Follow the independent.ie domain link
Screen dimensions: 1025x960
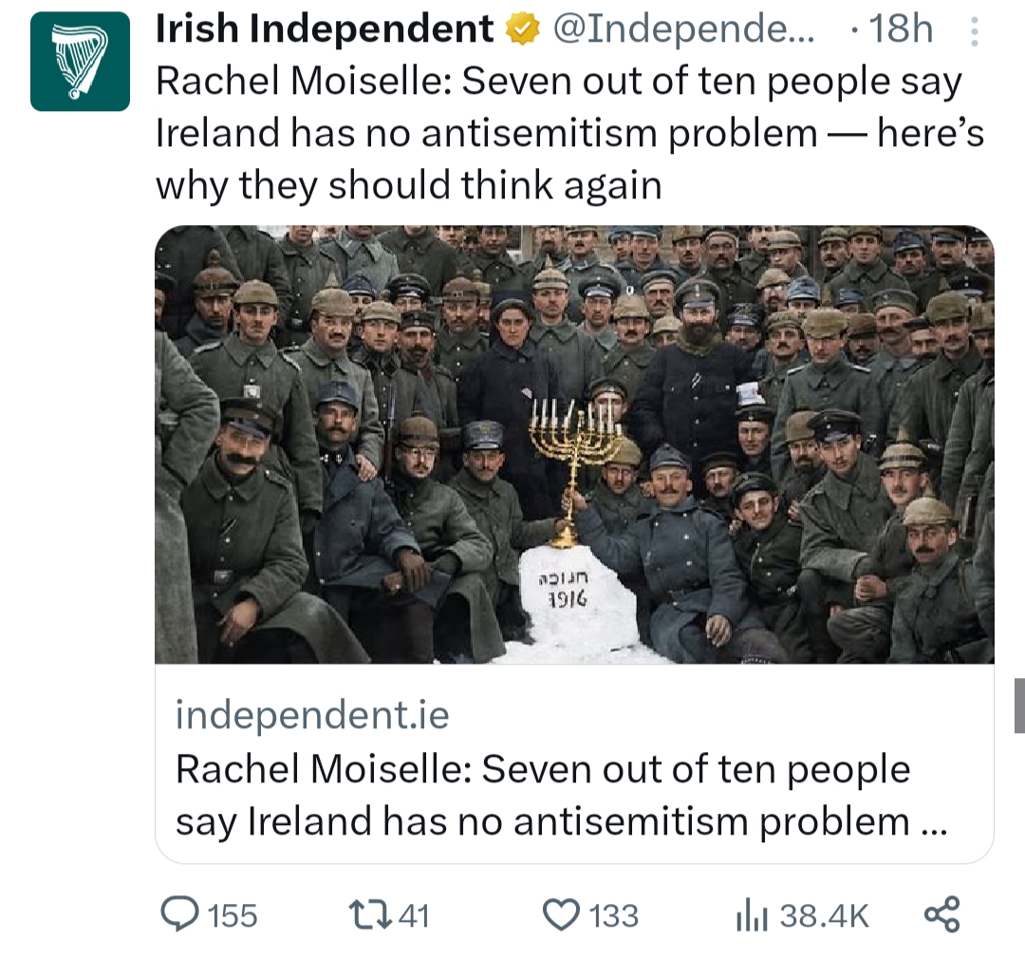[x=312, y=714]
